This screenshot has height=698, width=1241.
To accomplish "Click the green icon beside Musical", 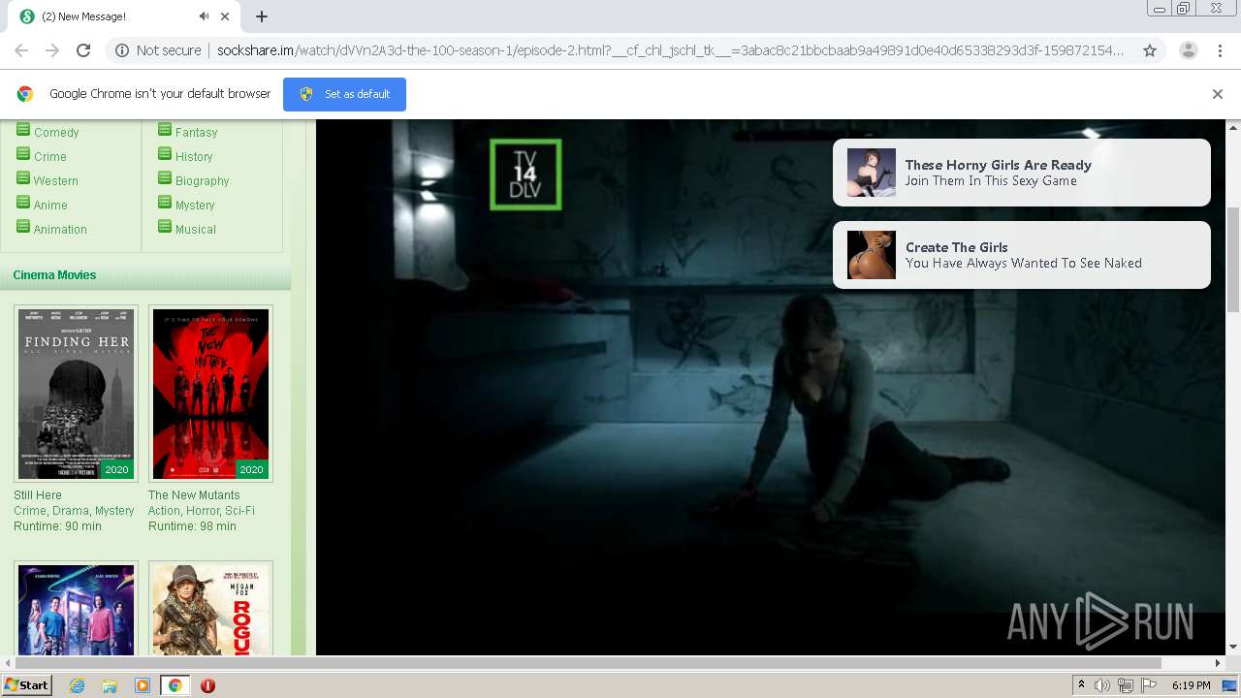I will 165,227.
